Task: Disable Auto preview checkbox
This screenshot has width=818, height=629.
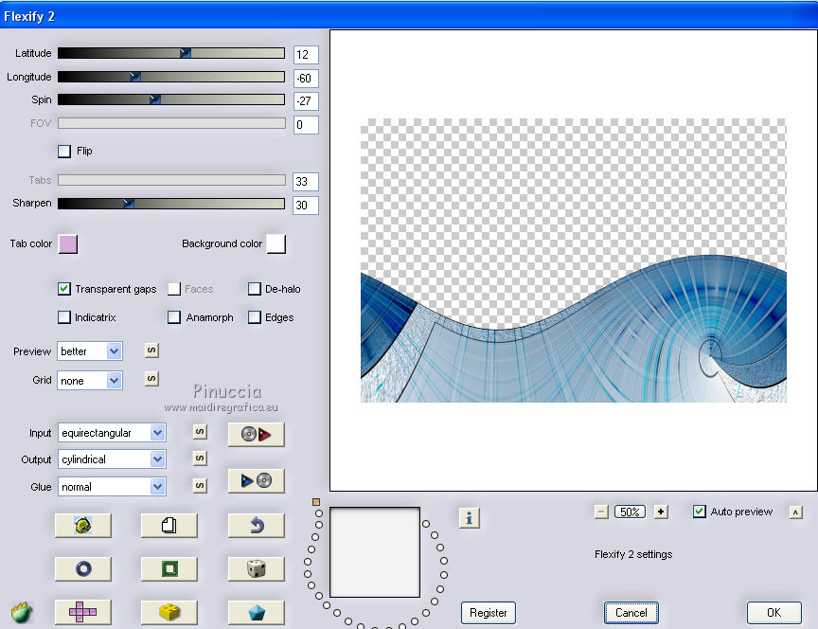Action: coord(700,512)
